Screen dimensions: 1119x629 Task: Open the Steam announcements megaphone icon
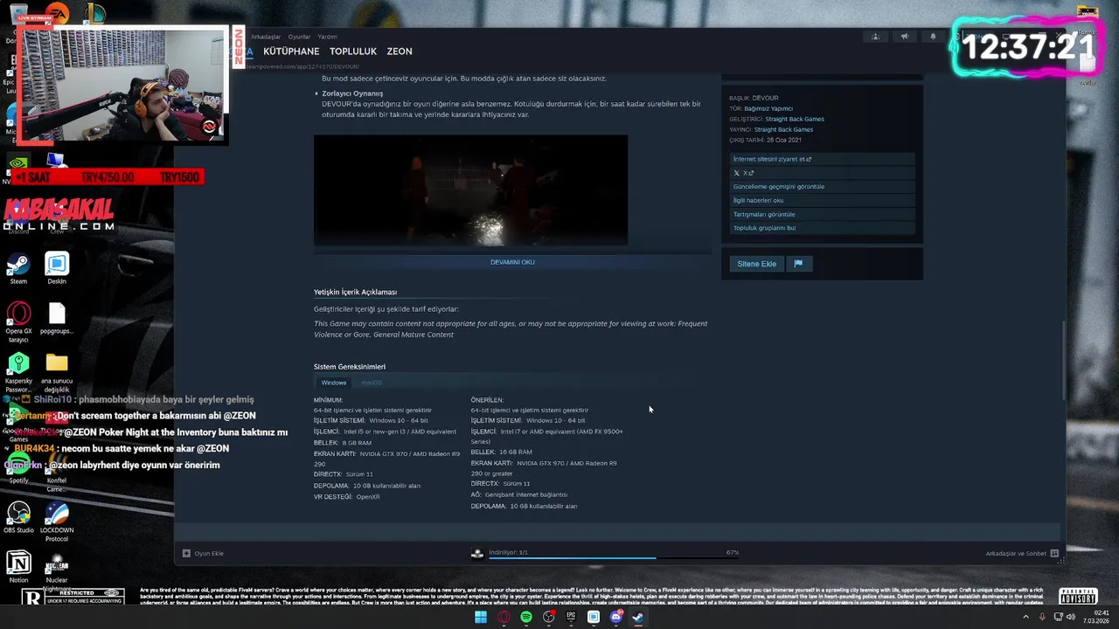[x=905, y=37]
